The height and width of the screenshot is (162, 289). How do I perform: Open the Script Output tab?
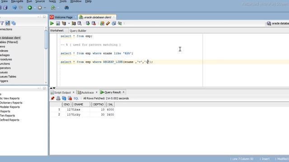[x=62, y=92]
